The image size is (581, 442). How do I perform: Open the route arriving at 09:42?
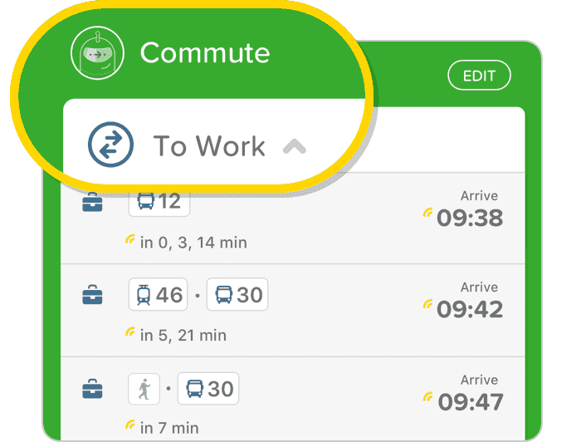click(293, 311)
